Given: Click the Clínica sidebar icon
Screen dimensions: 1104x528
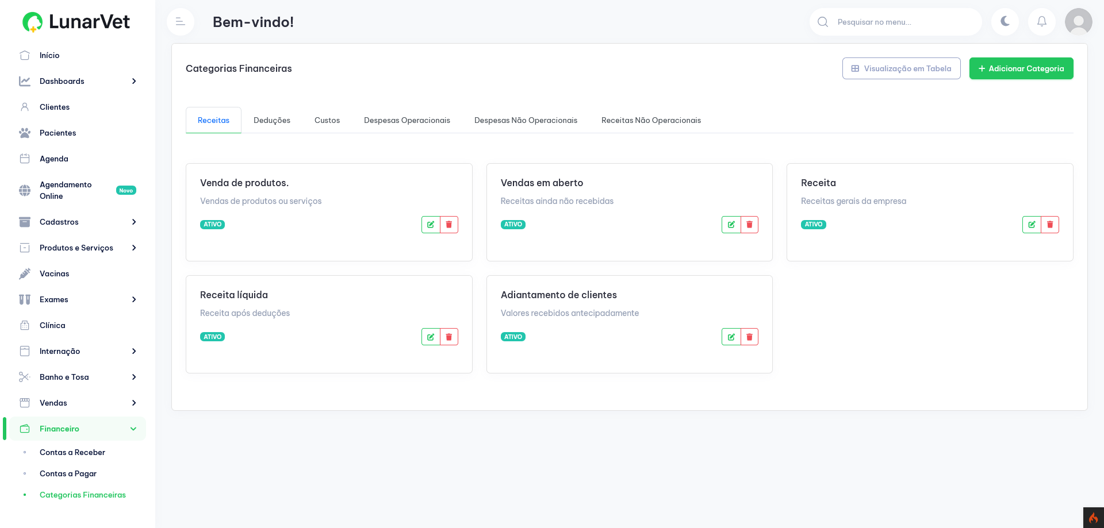Looking at the screenshot, I should tap(25, 325).
